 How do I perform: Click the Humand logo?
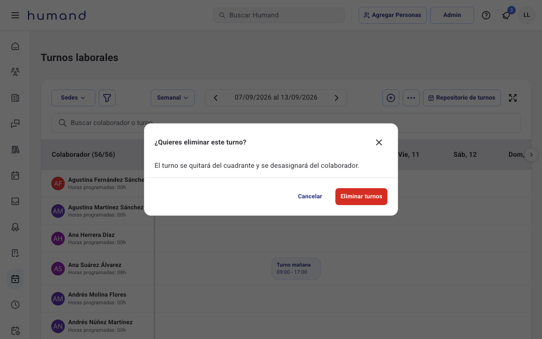[57, 16]
